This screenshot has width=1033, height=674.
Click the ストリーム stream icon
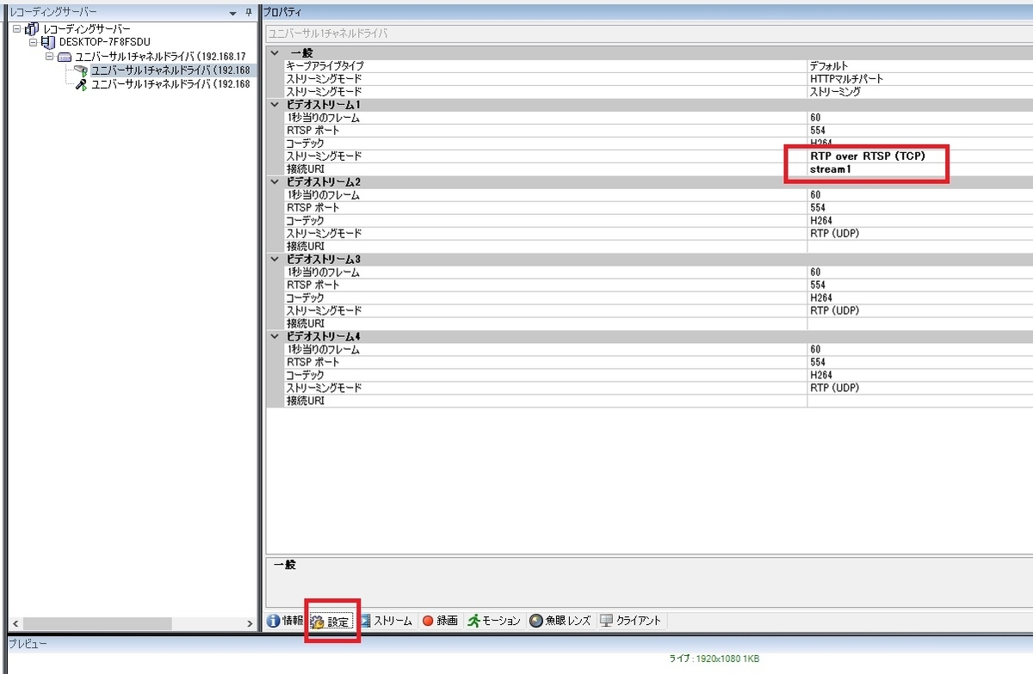click(365, 620)
